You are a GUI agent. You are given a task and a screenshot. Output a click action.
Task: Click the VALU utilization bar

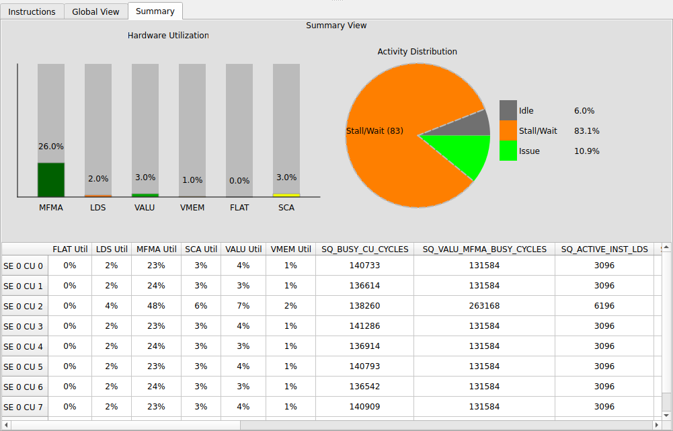coord(145,194)
